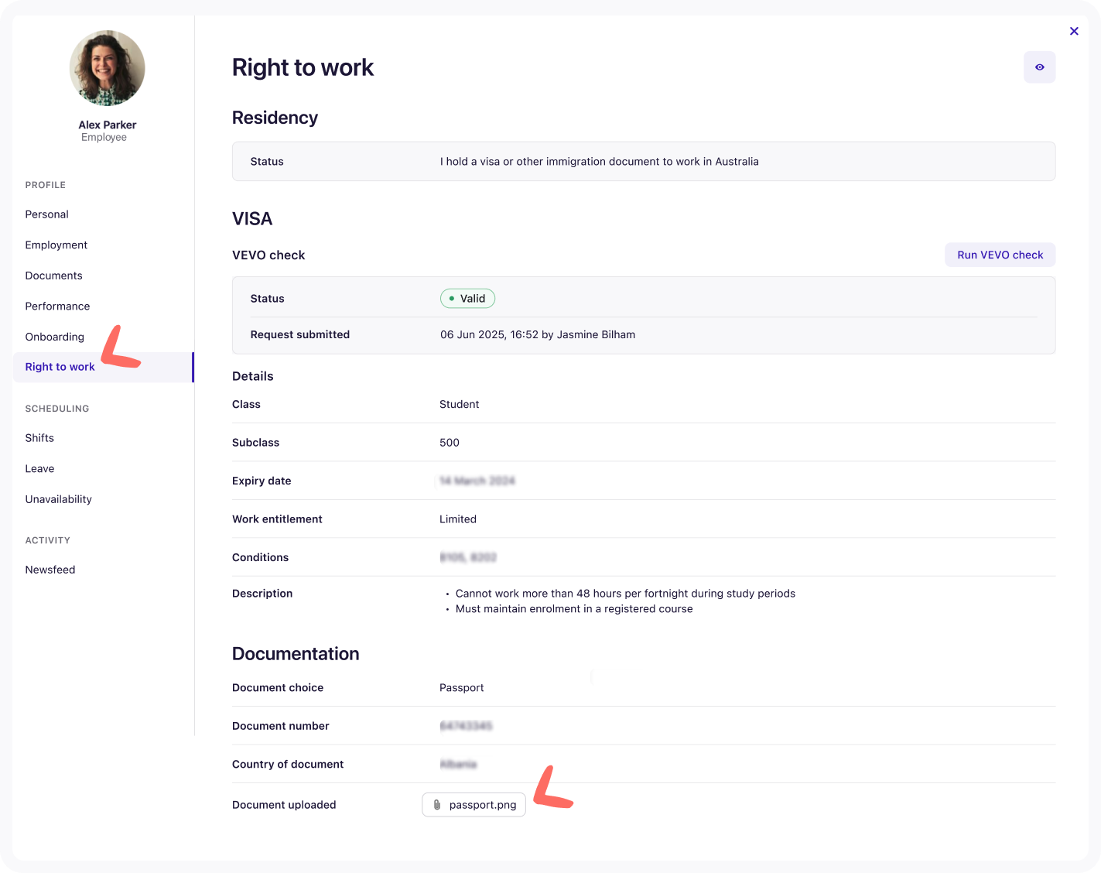
Task: Open Shifts under Scheduling
Action: [x=39, y=438]
